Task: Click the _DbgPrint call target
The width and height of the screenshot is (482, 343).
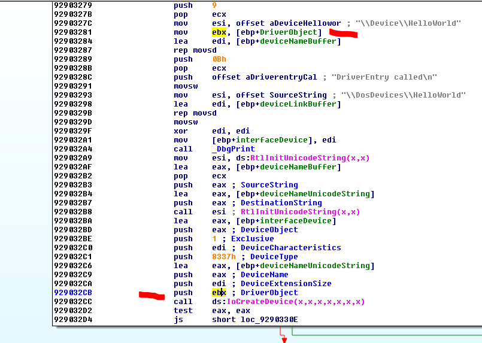Action: [233, 149]
